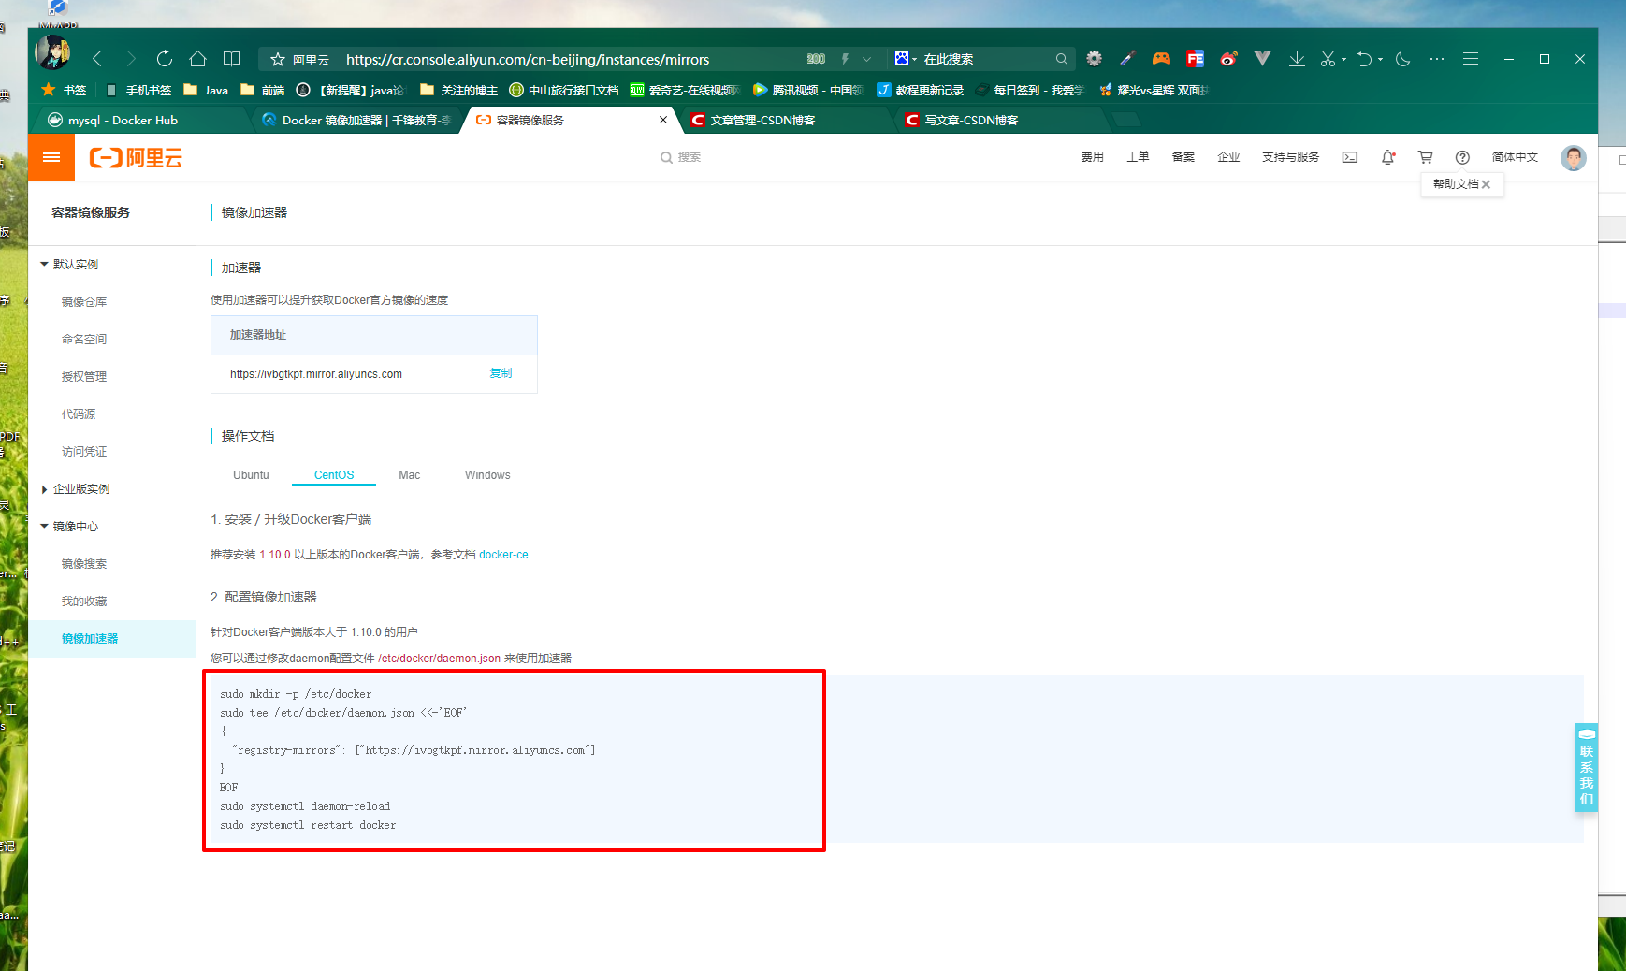Open 代码源 in the sidebar

click(79, 414)
